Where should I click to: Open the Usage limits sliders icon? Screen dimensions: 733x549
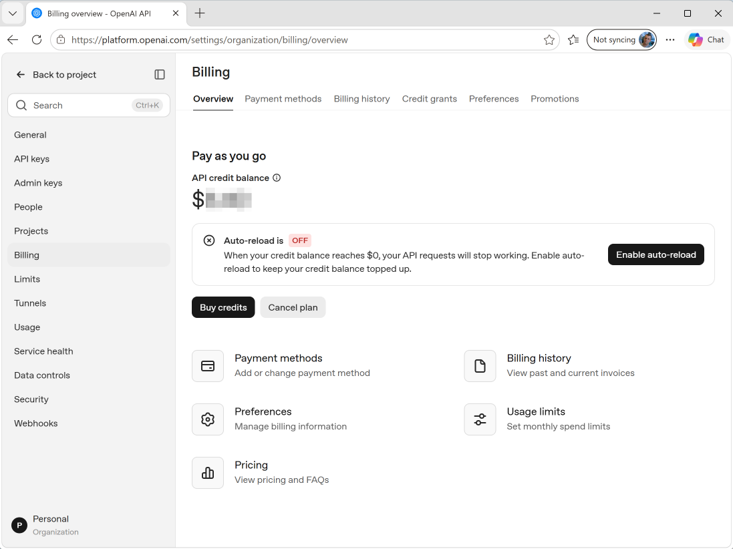[x=480, y=419]
